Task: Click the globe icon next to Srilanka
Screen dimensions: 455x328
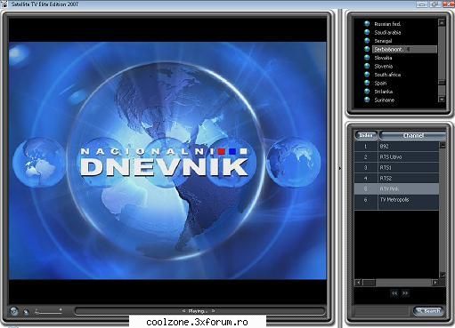Action: point(367,91)
